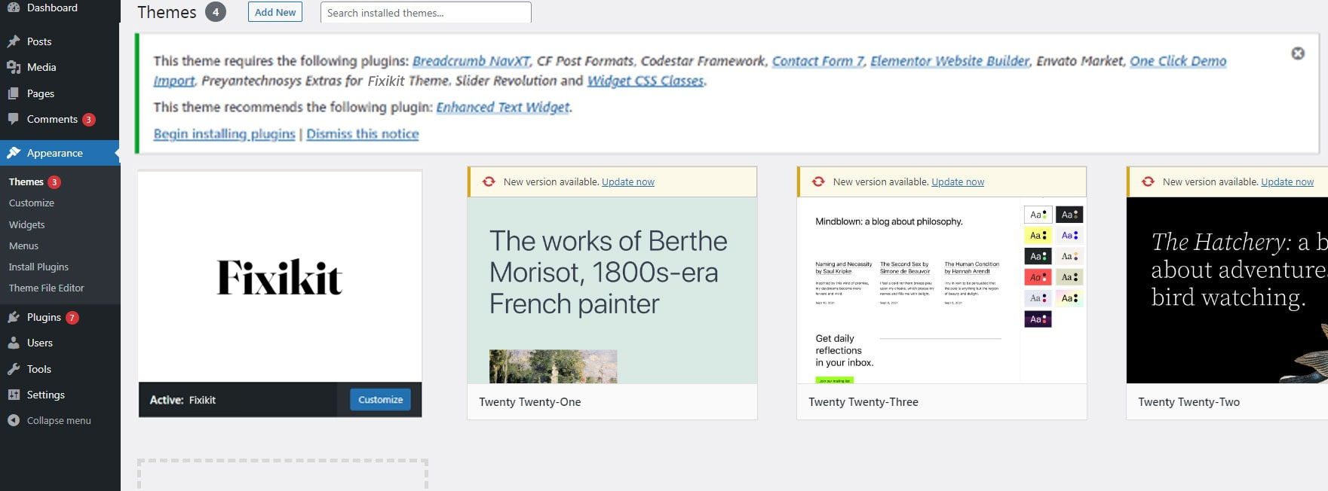Click the blue Customize button for Fixikit

click(380, 400)
